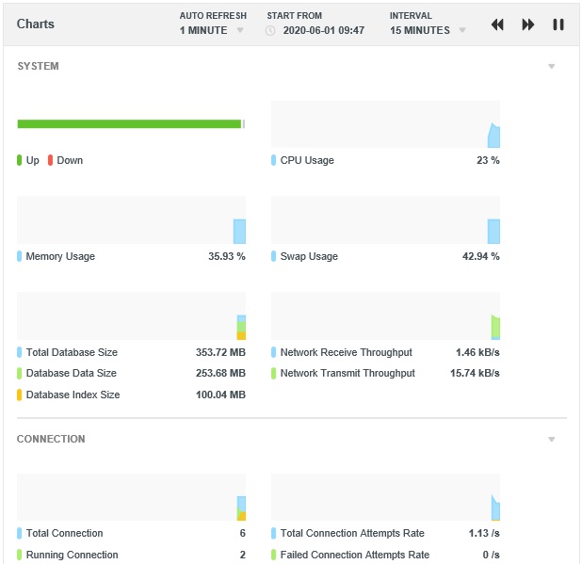Click the 'Database Index Size' label
582x564 pixels.
point(73,395)
